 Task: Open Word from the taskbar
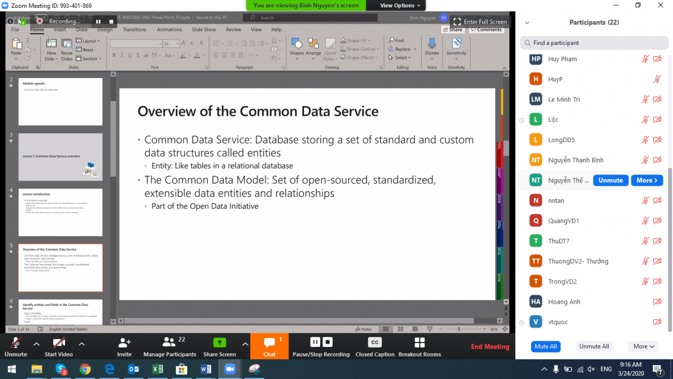(205, 369)
